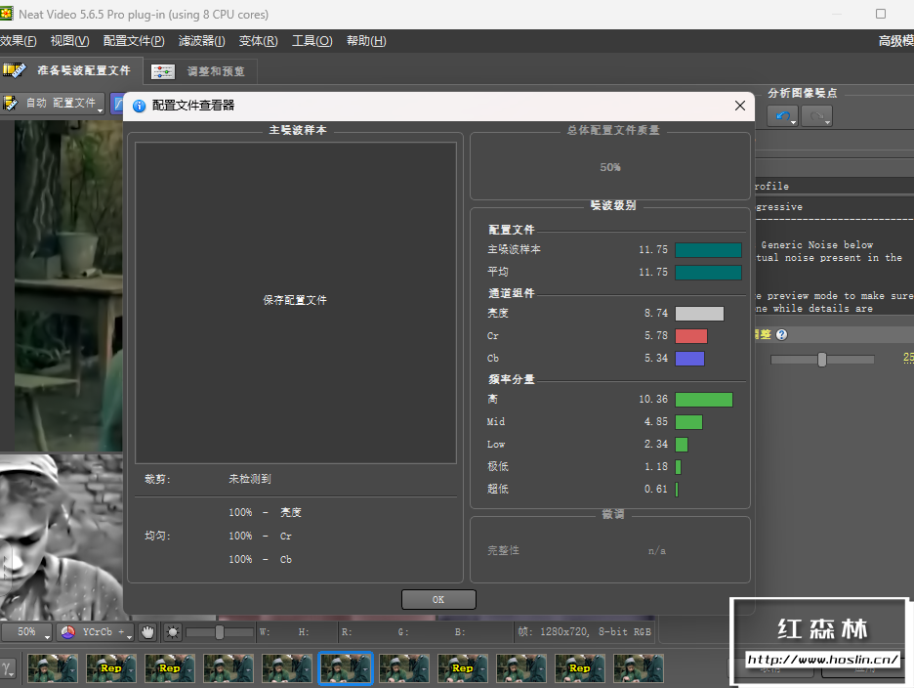
Task: Click the teal 主噪波样本 noise level bar
Action: click(x=708, y=250)
